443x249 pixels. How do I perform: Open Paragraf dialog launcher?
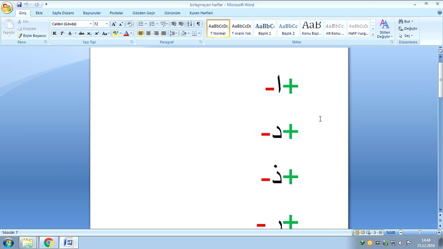click(x=200, y=42)
